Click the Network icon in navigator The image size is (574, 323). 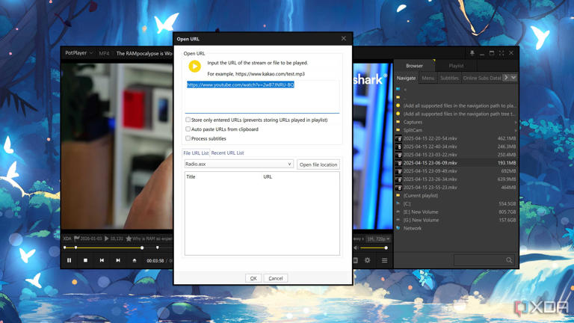tap(398, 228)
